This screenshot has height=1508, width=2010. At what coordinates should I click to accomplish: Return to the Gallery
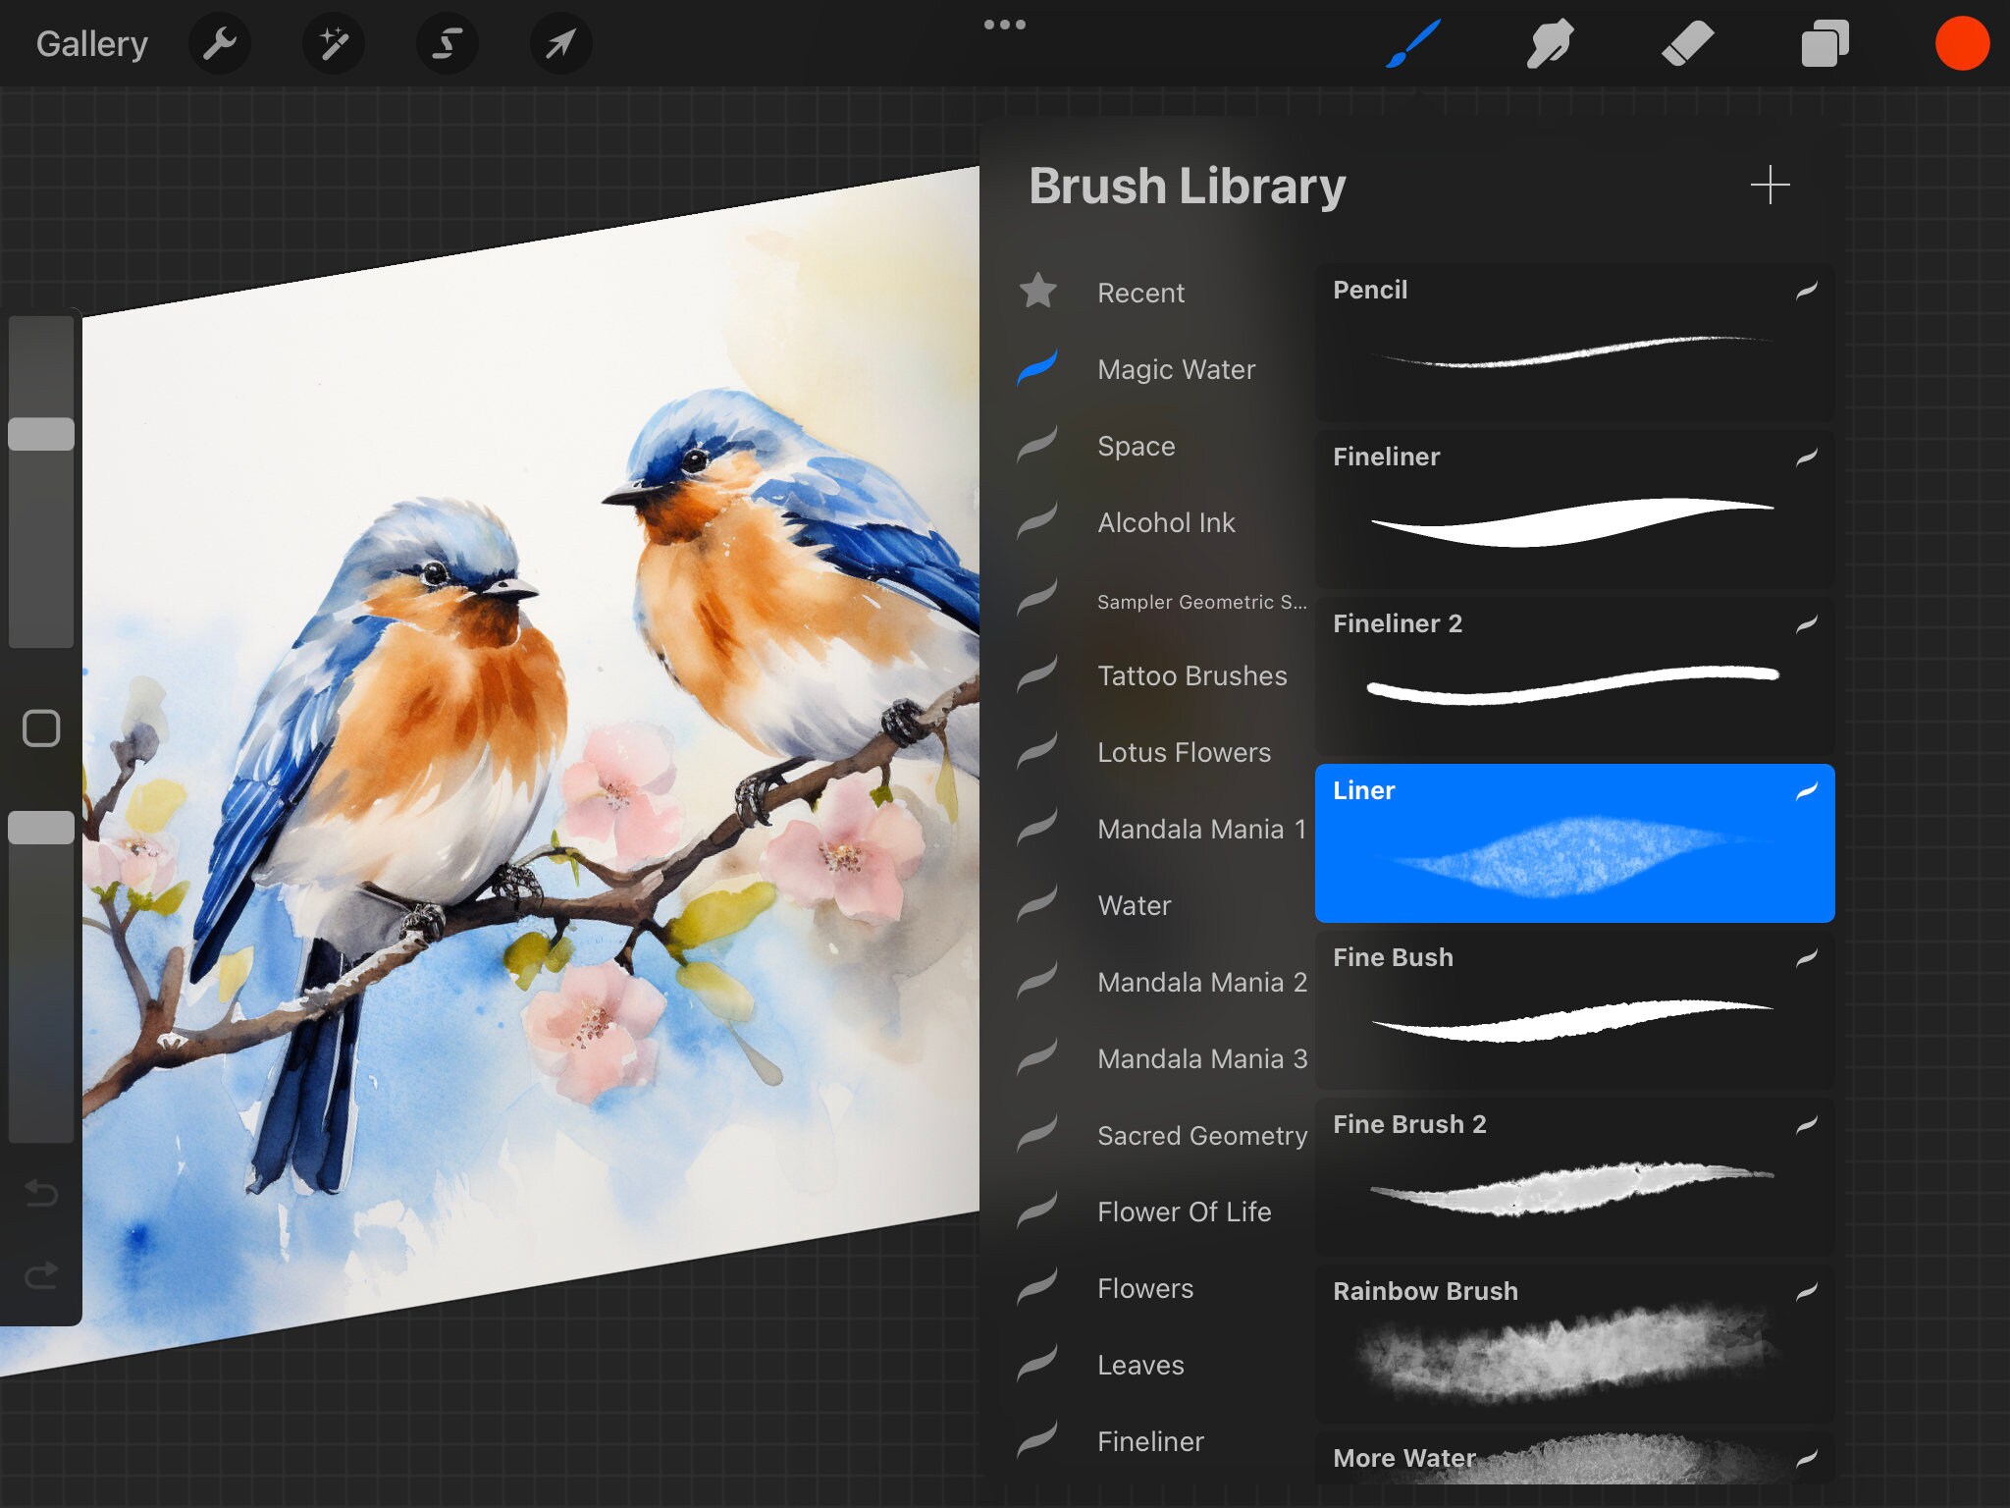tap(92, 44)
